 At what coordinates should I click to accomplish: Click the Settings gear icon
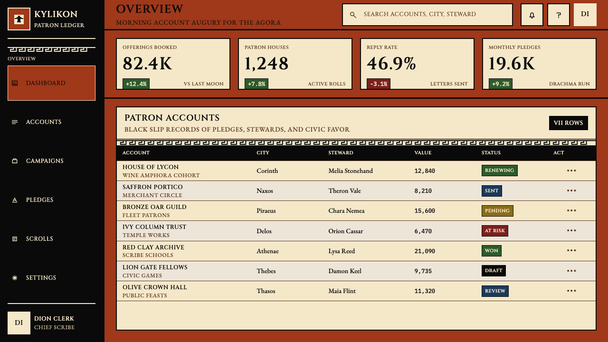(x=15, y=278)
